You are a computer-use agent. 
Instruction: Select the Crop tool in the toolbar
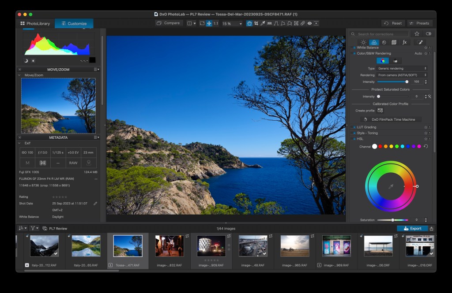pyautogui.click(x=257, y=23)
